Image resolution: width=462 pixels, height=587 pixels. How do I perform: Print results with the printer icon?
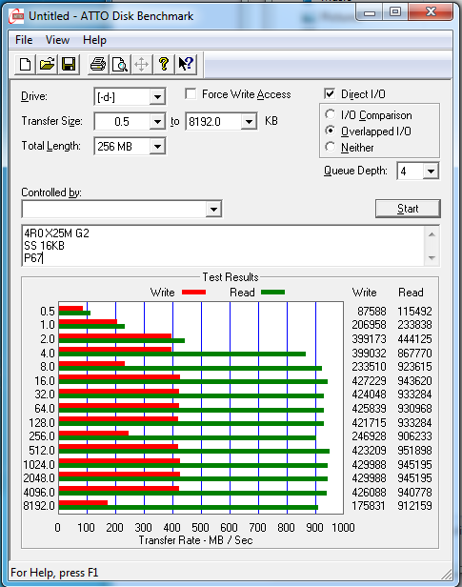[x=98, y=65]
